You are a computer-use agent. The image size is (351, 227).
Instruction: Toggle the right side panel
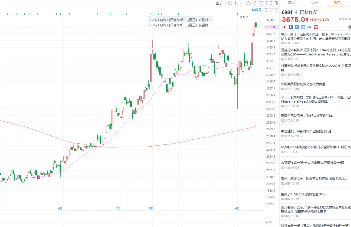pyautogui.click(x=276, y=3)
